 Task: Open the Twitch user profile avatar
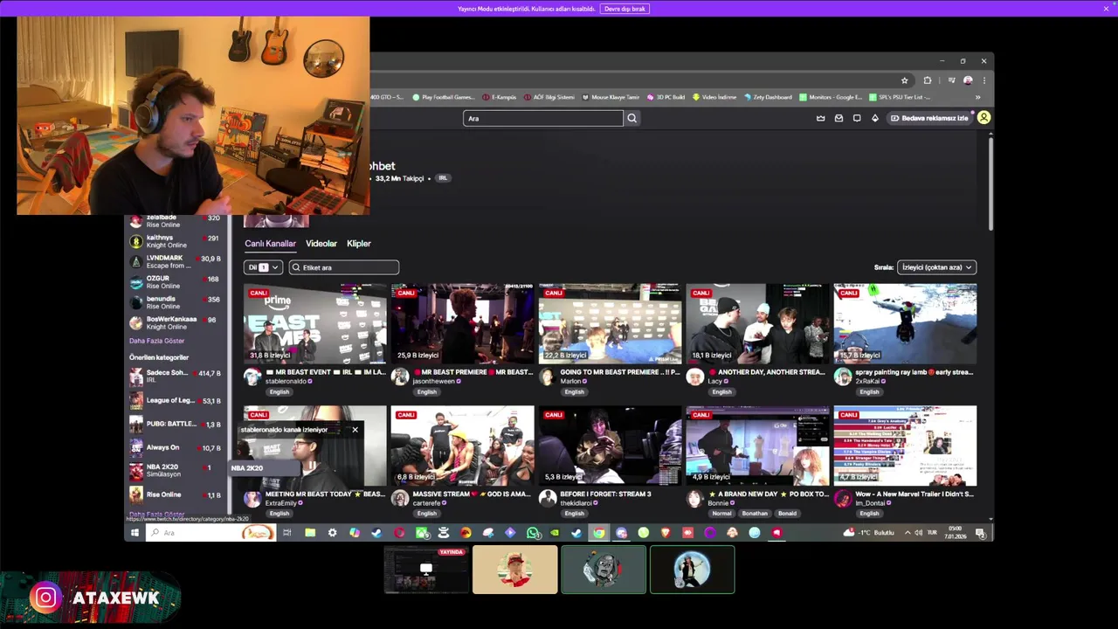tap(983, 118)
